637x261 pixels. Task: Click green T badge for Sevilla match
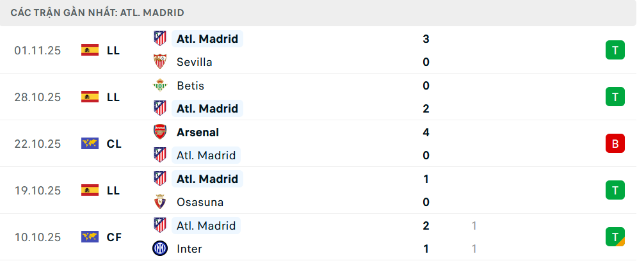pyautogui.click(x=615, y=50)
